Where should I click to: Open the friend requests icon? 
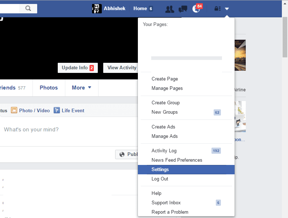click(x=170, y=9)
